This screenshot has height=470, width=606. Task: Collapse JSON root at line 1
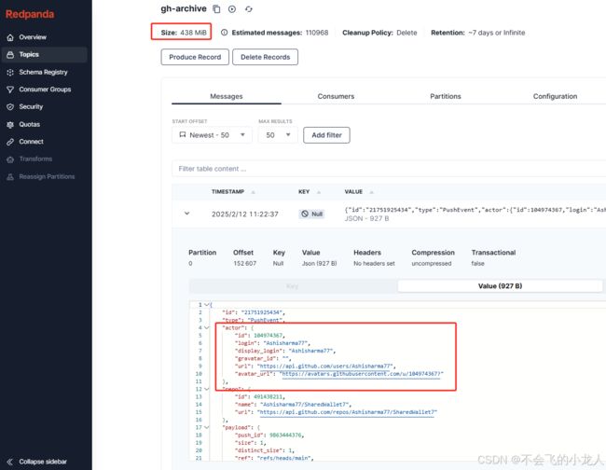coord(206,305)
